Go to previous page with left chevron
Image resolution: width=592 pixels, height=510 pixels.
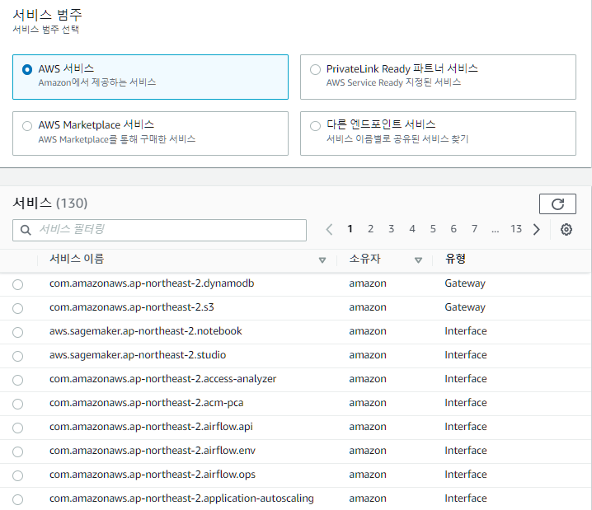329,229
